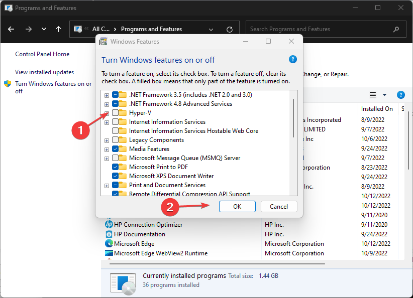Sort by the Installed On column header

(x=377, y=109)
